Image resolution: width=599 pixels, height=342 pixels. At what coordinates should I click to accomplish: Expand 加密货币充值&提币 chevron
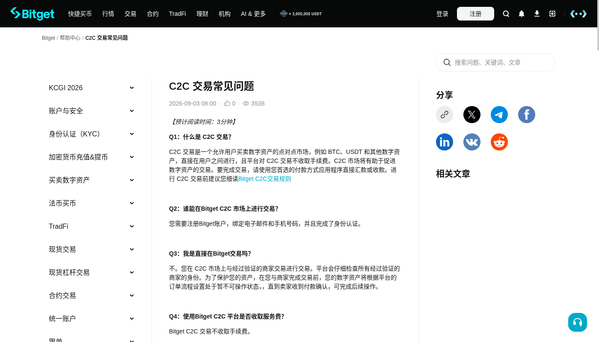coord(132,157)
